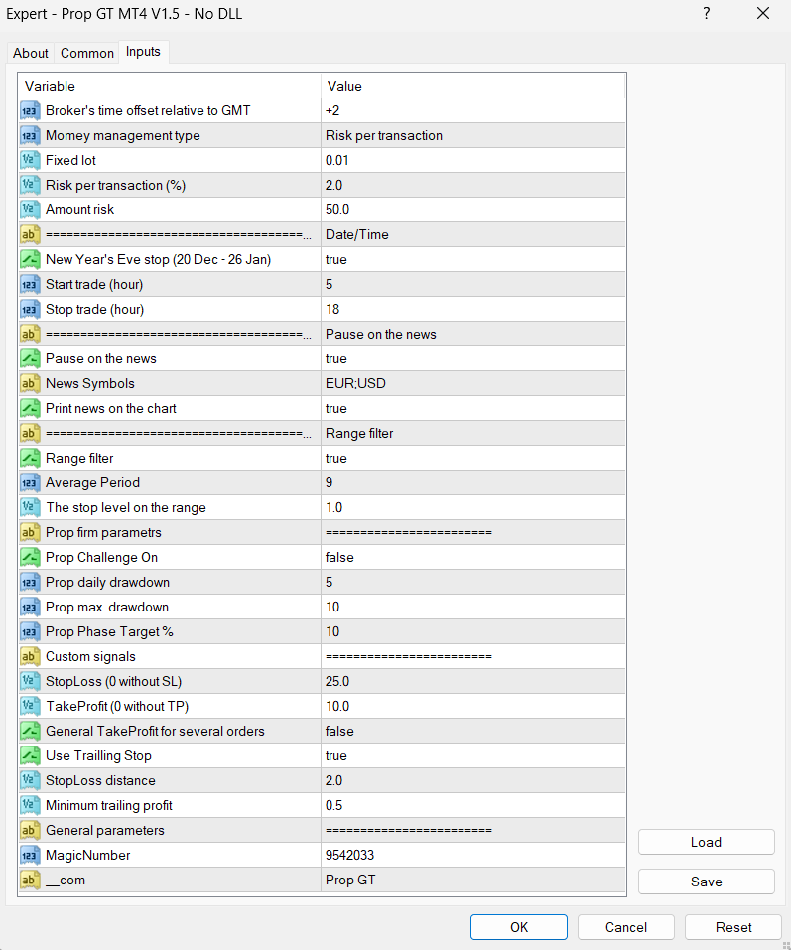Click the boolean icon beside New Year's Eve stop

[x=30, y=260]
